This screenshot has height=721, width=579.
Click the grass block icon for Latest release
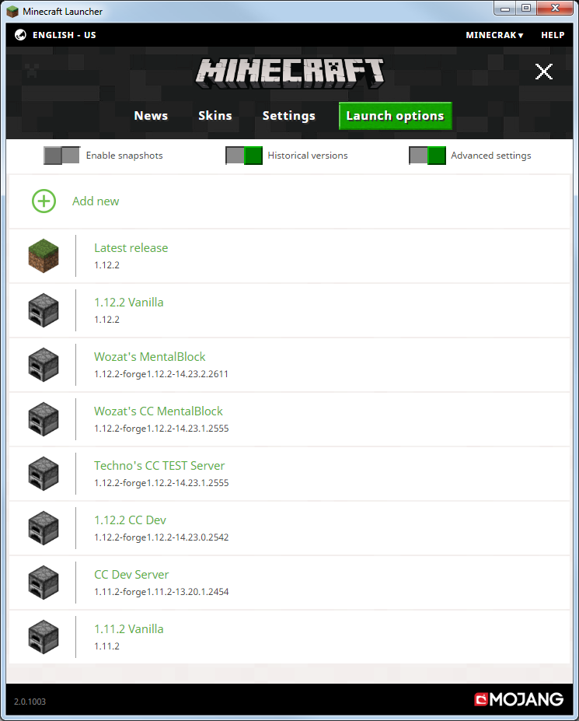click(44, 256)
